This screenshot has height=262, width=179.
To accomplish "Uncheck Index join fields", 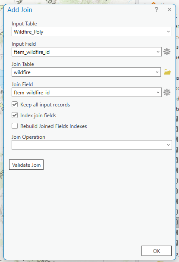I will click(x=15, y=115).
